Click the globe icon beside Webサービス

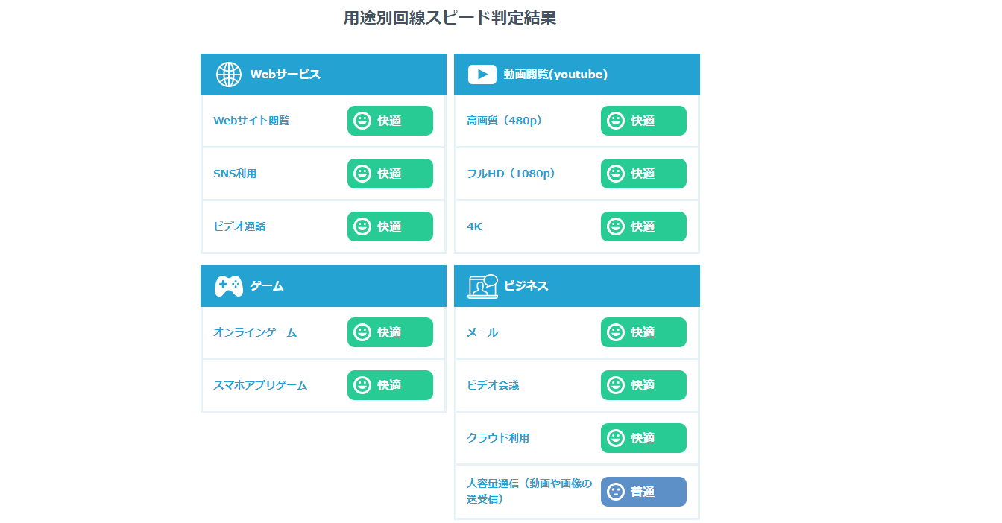[x=229, y=75]
